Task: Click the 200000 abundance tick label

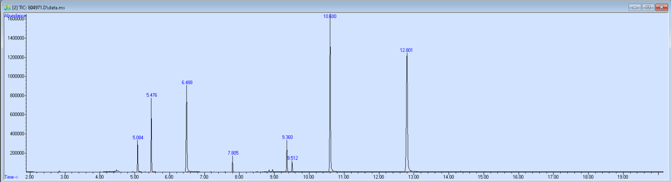Action: point(17,153)
